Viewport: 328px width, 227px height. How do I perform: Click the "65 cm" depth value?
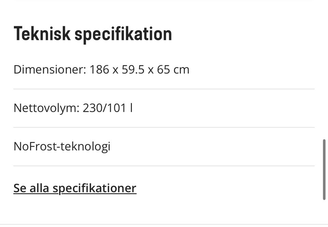(x=173, y=69)
